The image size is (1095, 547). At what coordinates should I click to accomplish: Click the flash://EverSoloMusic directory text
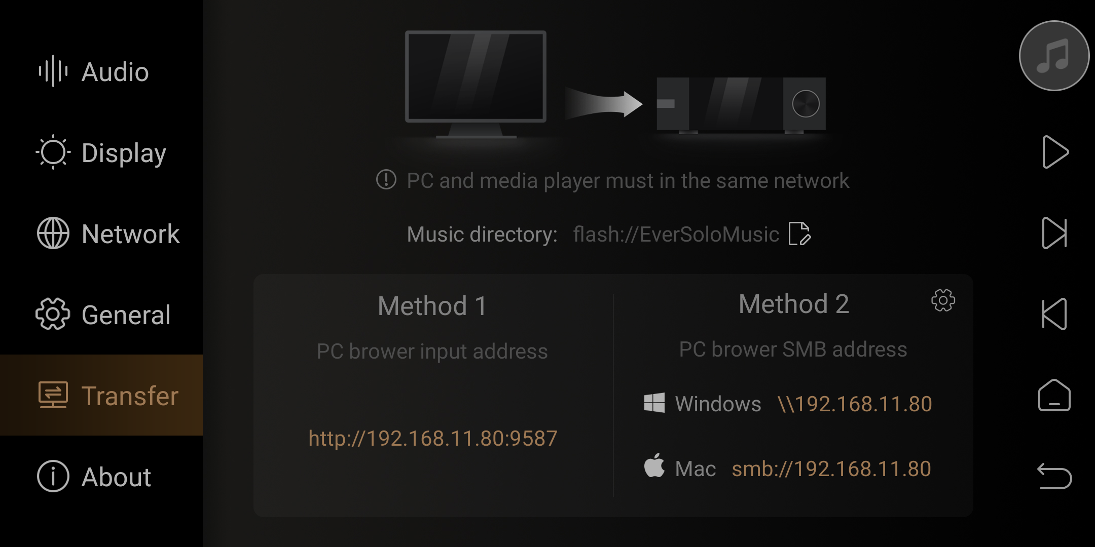point(676,234)
